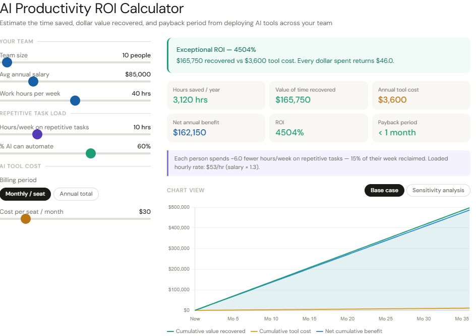Click the Hours saved / year card
This screenshot has height=336, width=476.
[x=216, y=95]
